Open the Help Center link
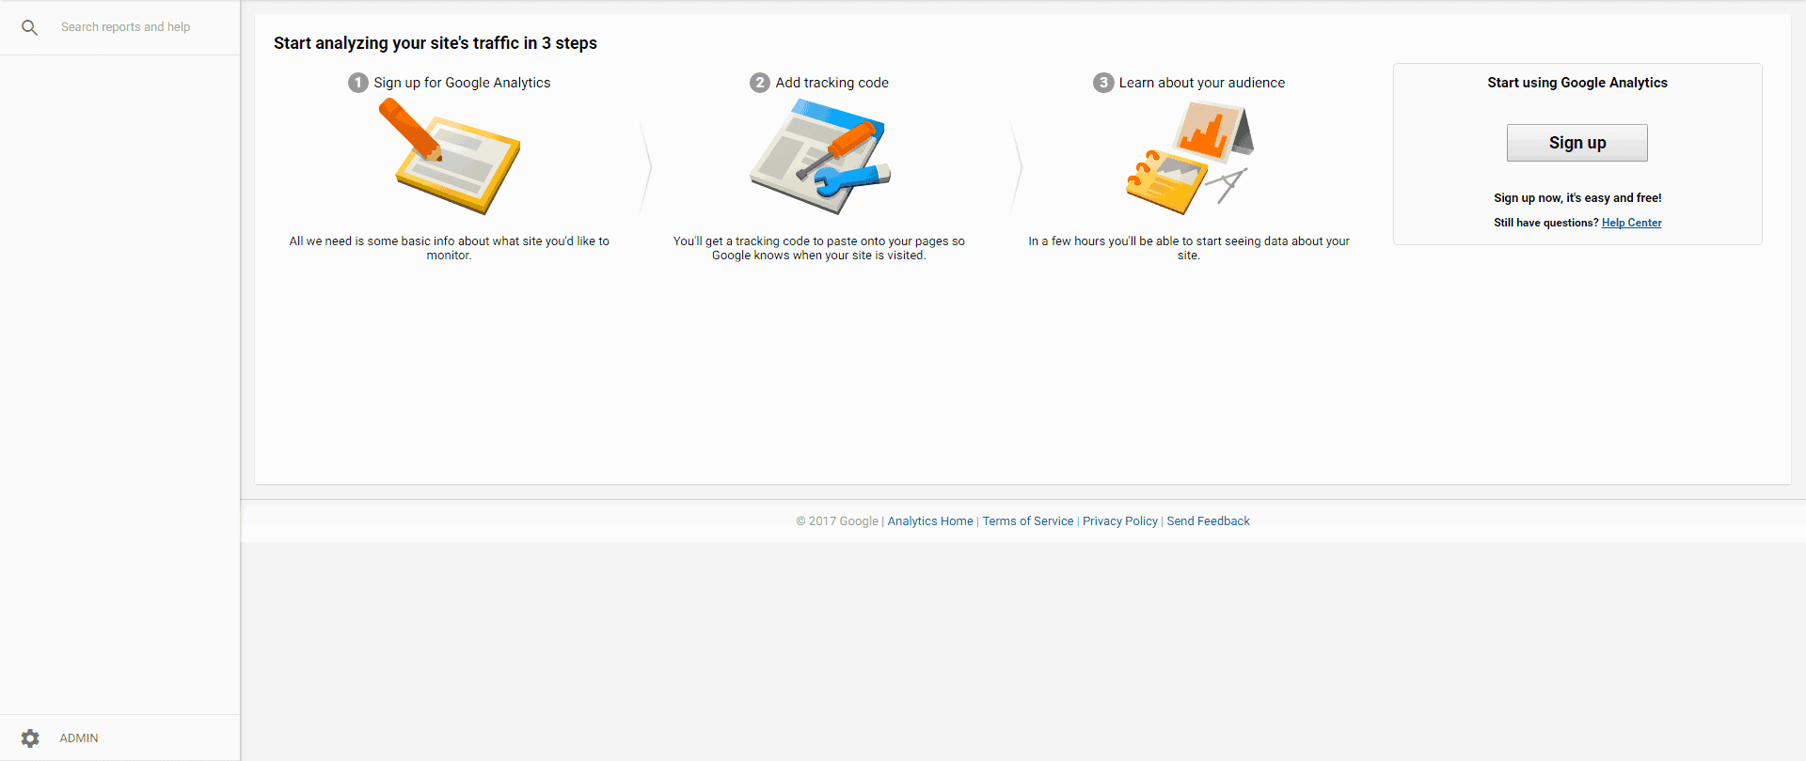This screenshot has width=1806, height=761. pos(1632,223)
